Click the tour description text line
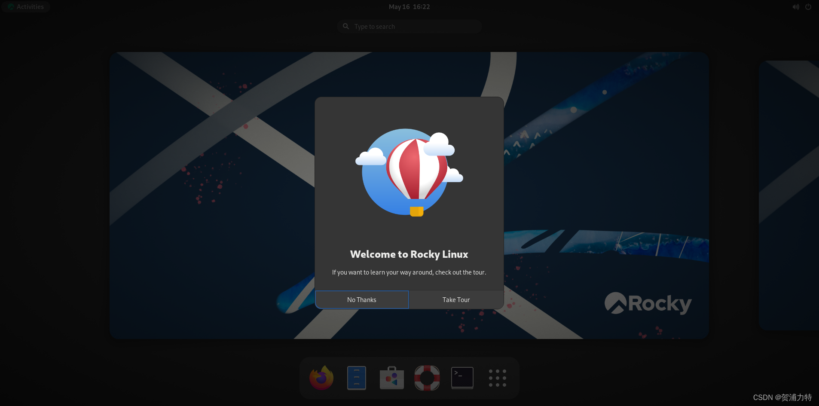 (x=409, y=272)
